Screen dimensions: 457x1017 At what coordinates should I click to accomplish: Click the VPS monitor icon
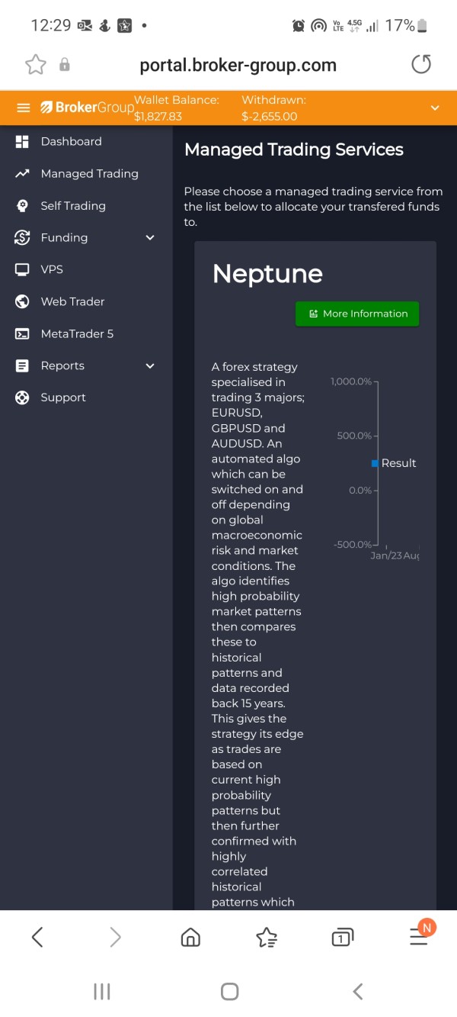[x=22, y=270]
